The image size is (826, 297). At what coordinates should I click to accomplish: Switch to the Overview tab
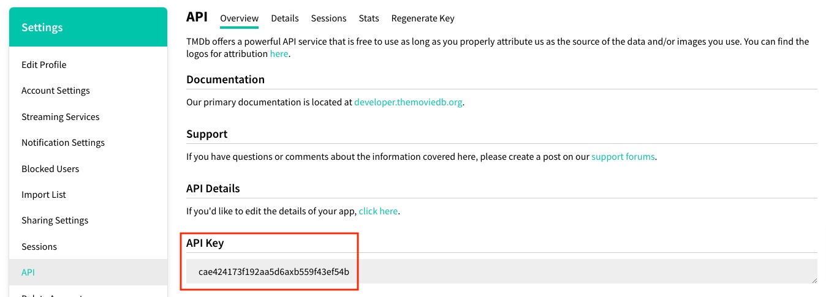tap(239, 18)
